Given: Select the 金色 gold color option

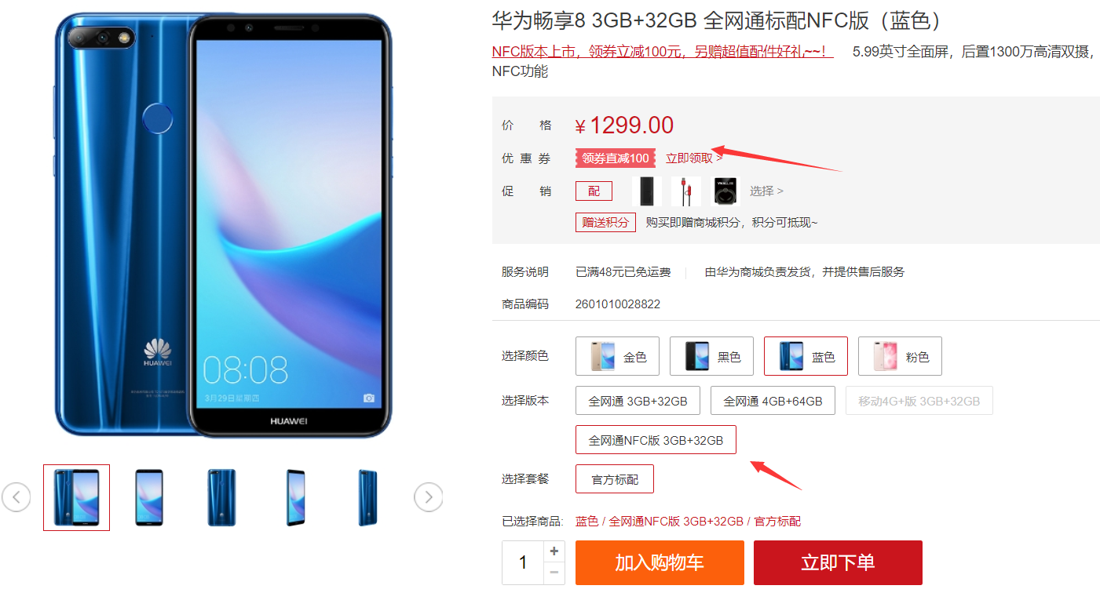Looking at the screenshot, I should point(617,357).
